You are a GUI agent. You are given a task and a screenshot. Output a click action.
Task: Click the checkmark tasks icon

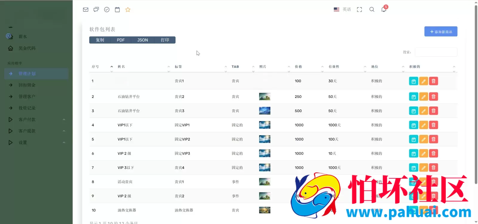tap(107, 10)
